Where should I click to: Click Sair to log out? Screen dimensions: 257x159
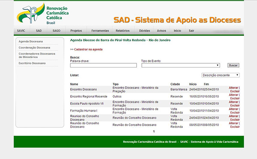coord(191,31)
